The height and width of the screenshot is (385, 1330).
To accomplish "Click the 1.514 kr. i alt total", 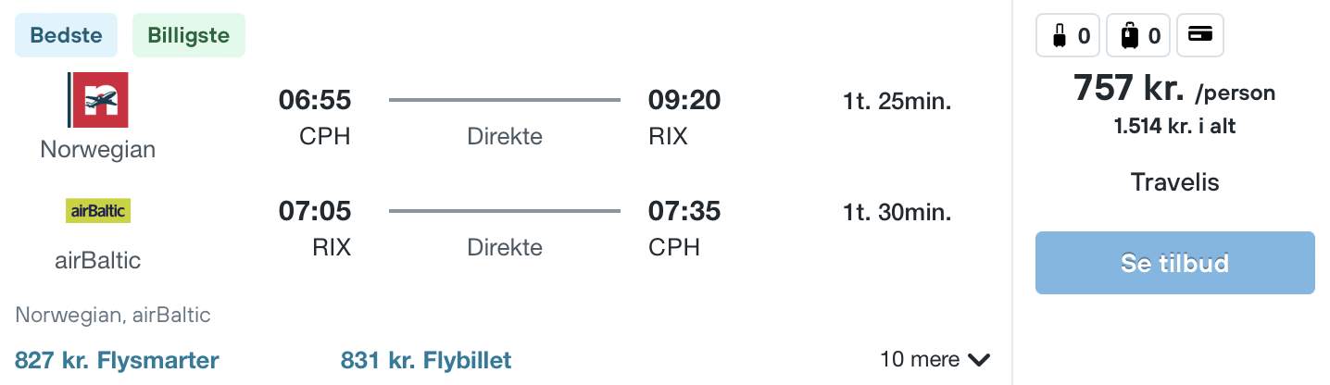I will [1174, 127].
